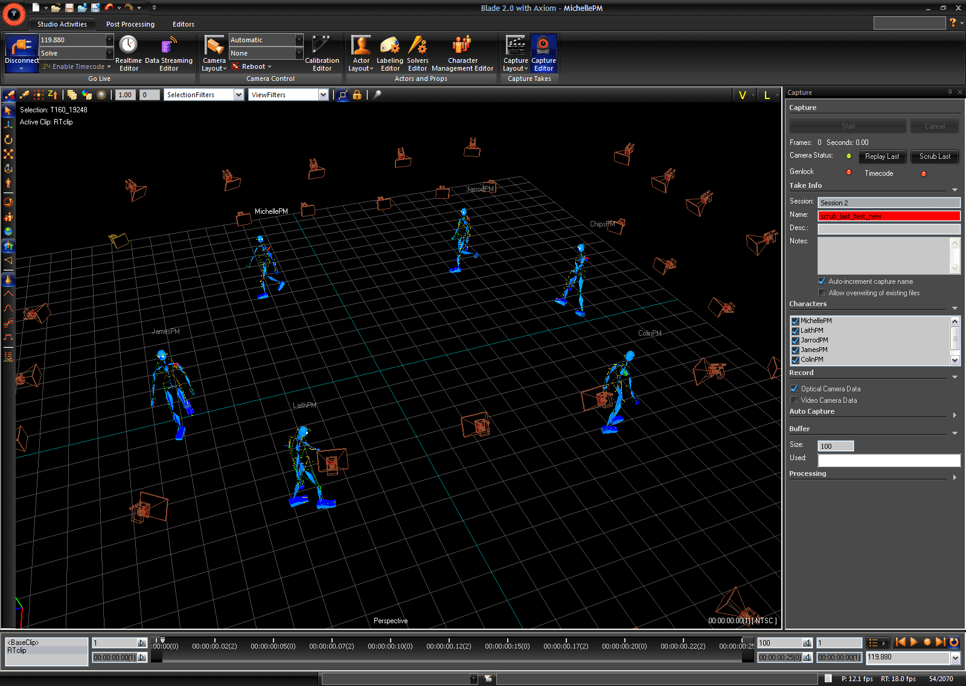Open the Solvers Editor
The width and height of the screenshot is (966, 686).
pyautogui.click(x=417, y=53)
